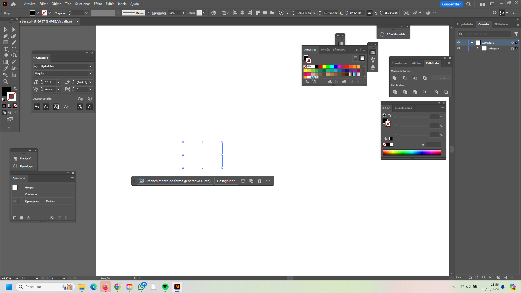
Task: Select the Eyedropper tool
Action: (6, 68)
